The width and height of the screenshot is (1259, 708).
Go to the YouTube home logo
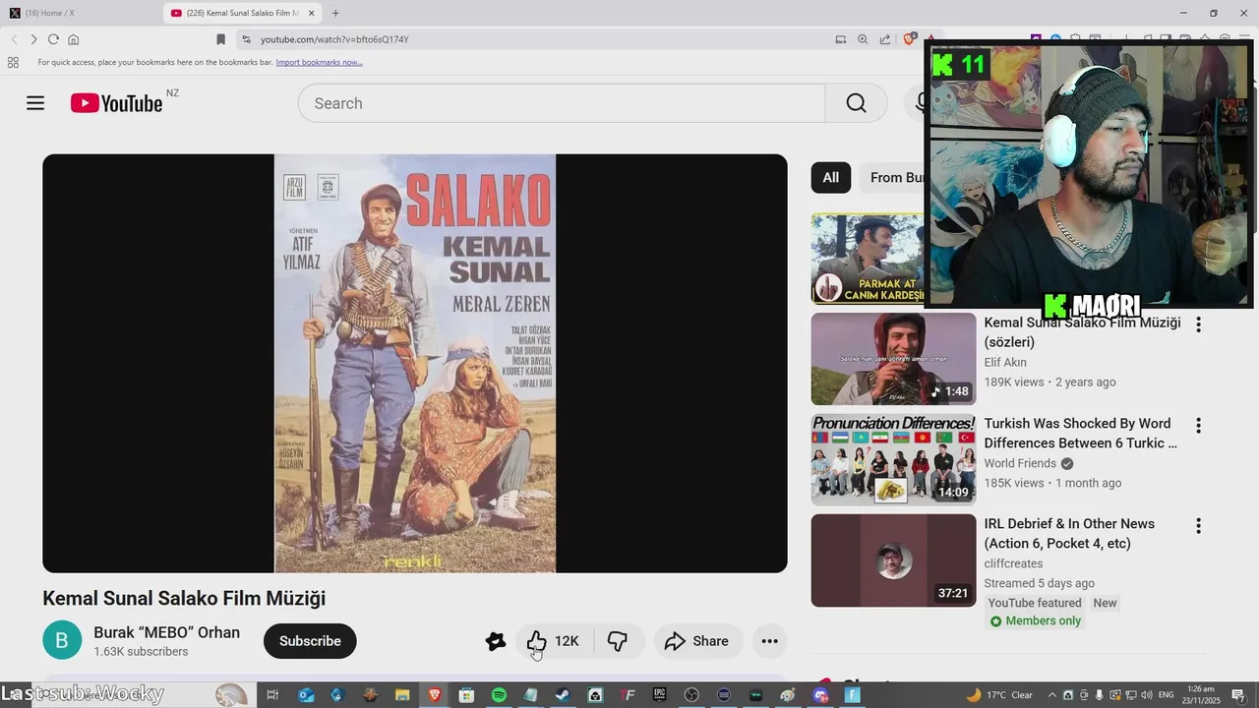[x=116, y=103]
